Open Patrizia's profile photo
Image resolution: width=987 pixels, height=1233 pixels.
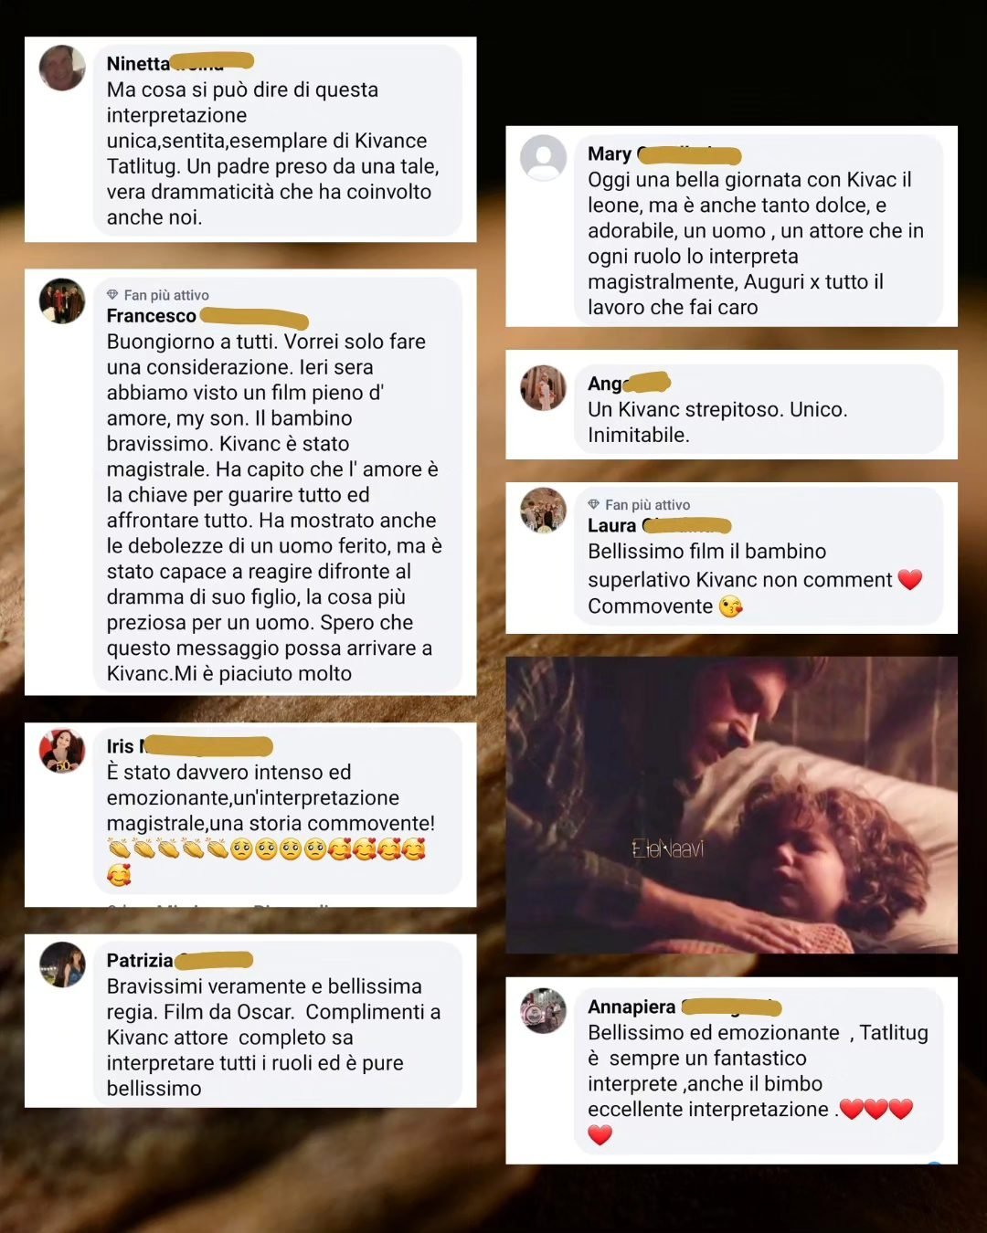click(62, 964)
